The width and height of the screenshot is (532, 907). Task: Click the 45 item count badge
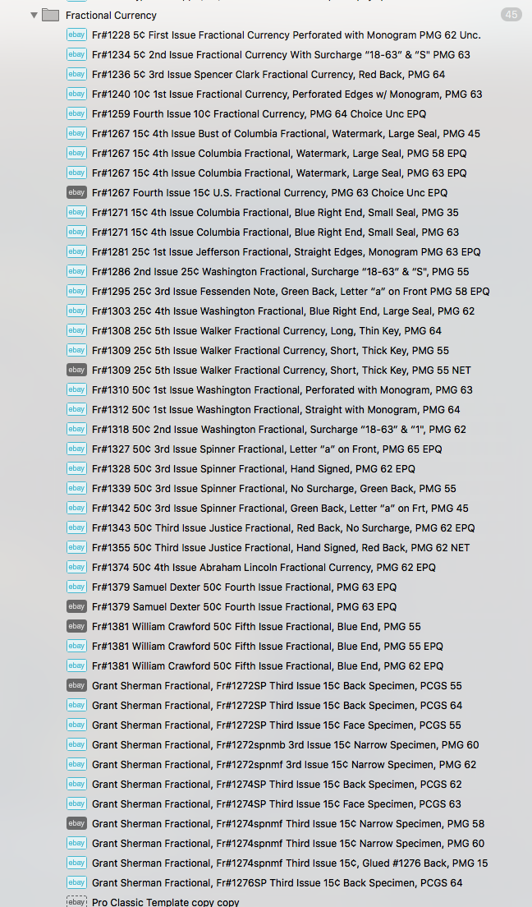511,15
